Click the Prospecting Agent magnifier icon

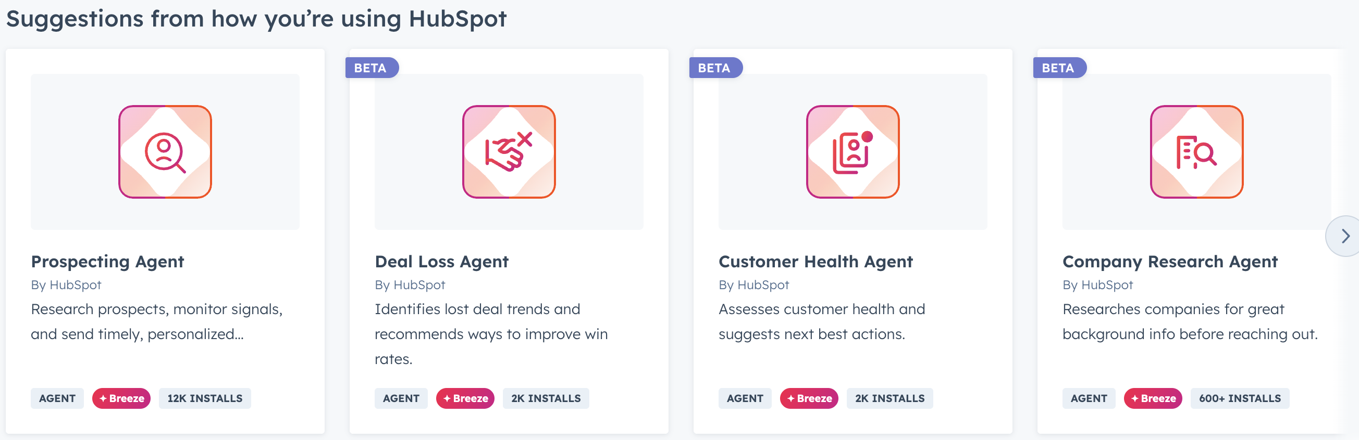click(165, 151)
